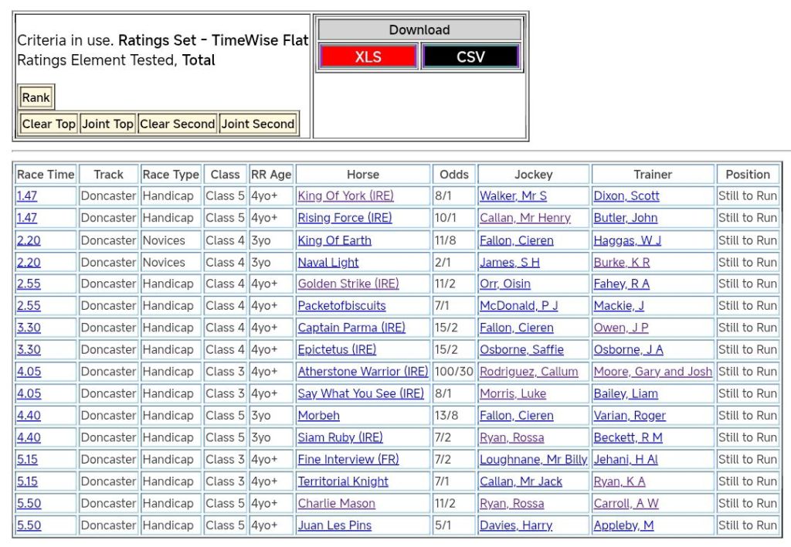Filter by Joint Second rated
The height and width of the screenshot is (547, 791).
pos(258,124)
